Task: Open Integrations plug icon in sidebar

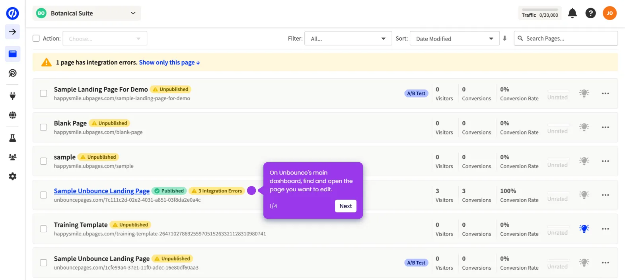Action: click(x=13, y=96)
